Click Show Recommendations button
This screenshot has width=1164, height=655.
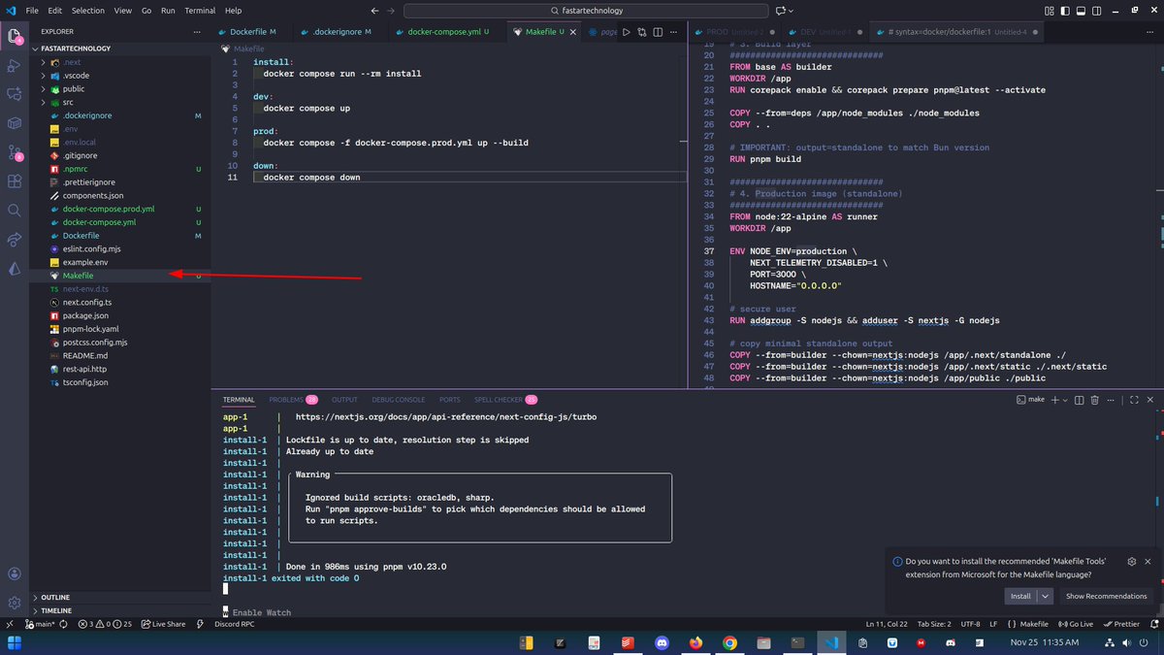click(x=1106, y=596)
